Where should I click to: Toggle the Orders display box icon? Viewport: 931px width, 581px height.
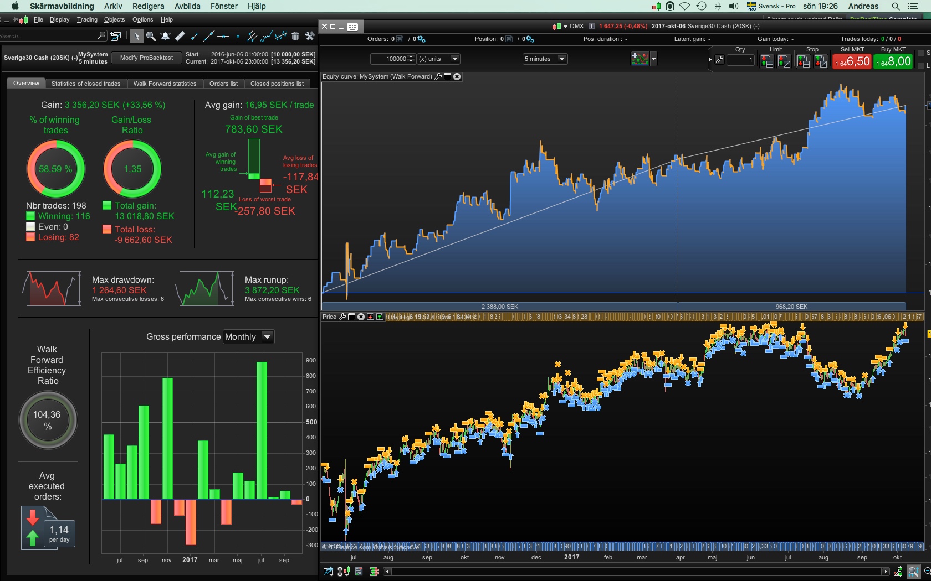click(x=400, y=39)
